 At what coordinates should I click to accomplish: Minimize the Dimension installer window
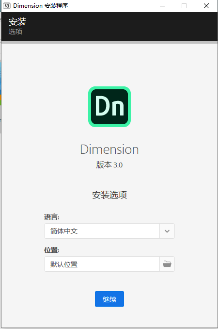click(x=162, y=6)
